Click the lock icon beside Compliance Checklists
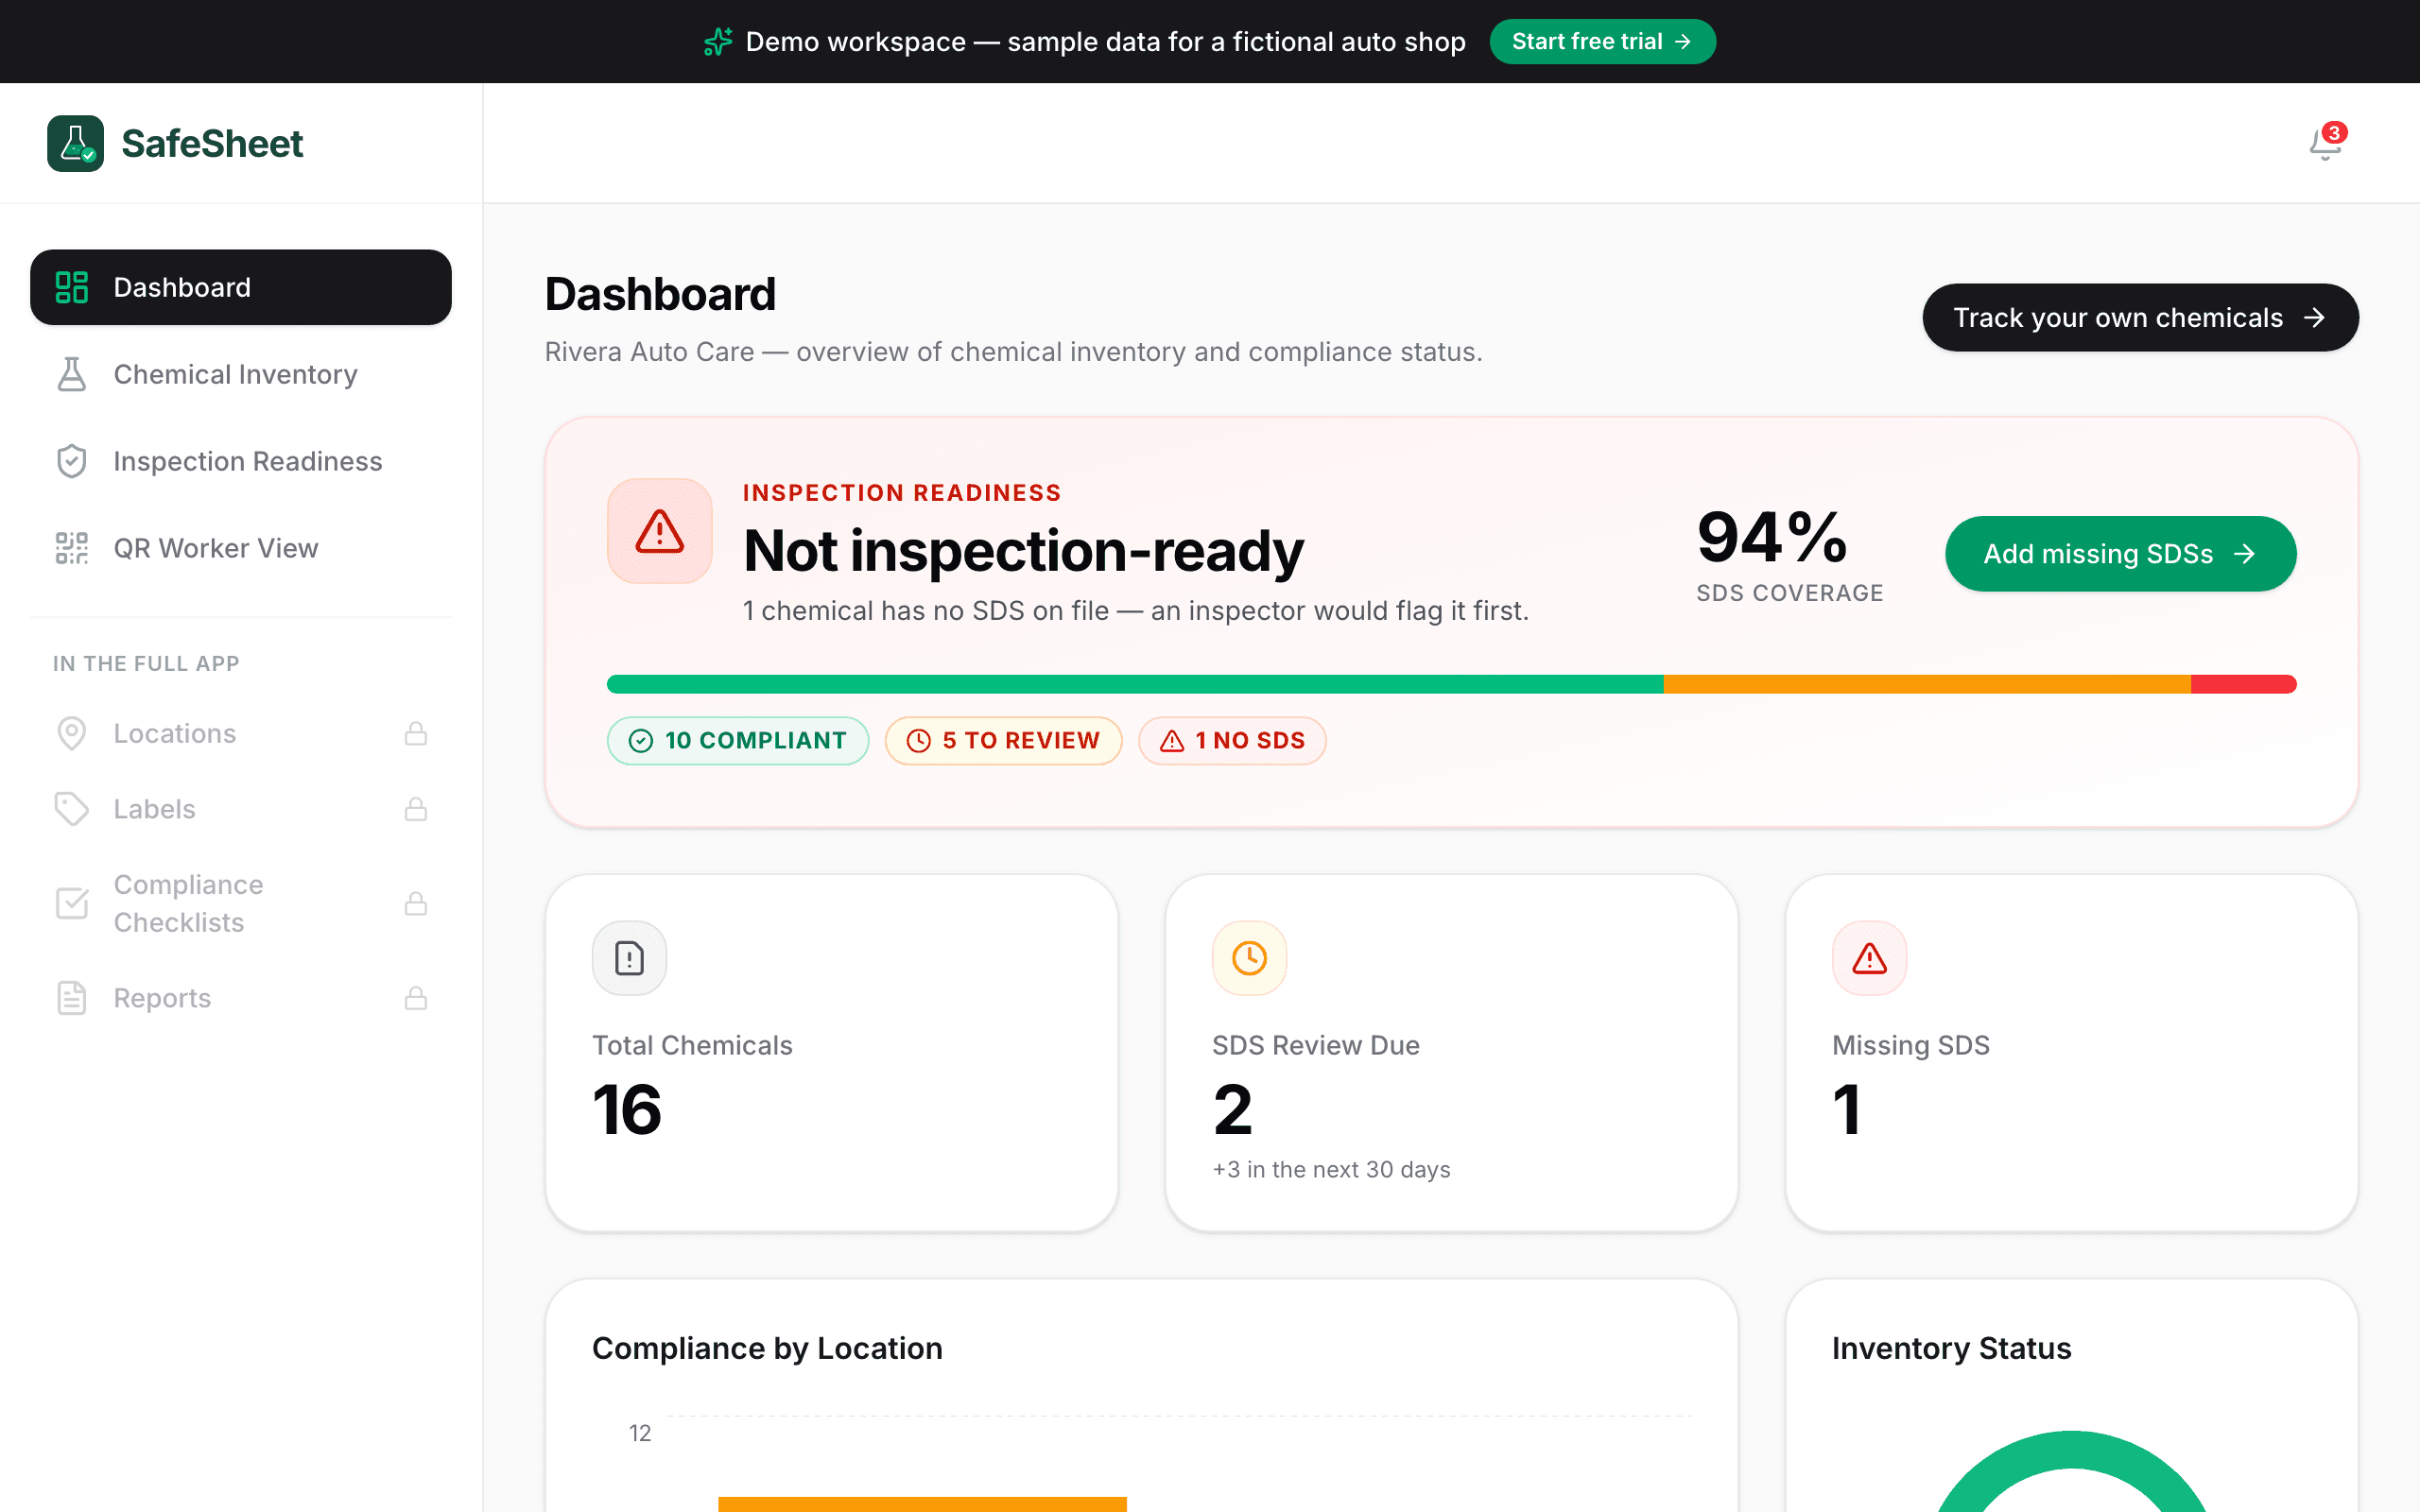 pos(416,904)
